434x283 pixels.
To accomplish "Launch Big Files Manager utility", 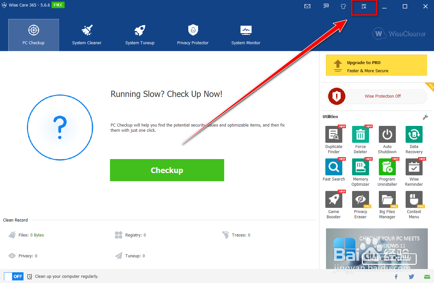I will point(387,205).
